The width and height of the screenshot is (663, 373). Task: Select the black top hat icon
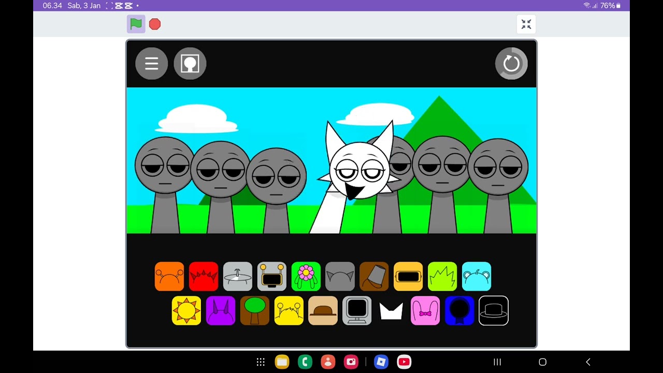coord(494,310)
